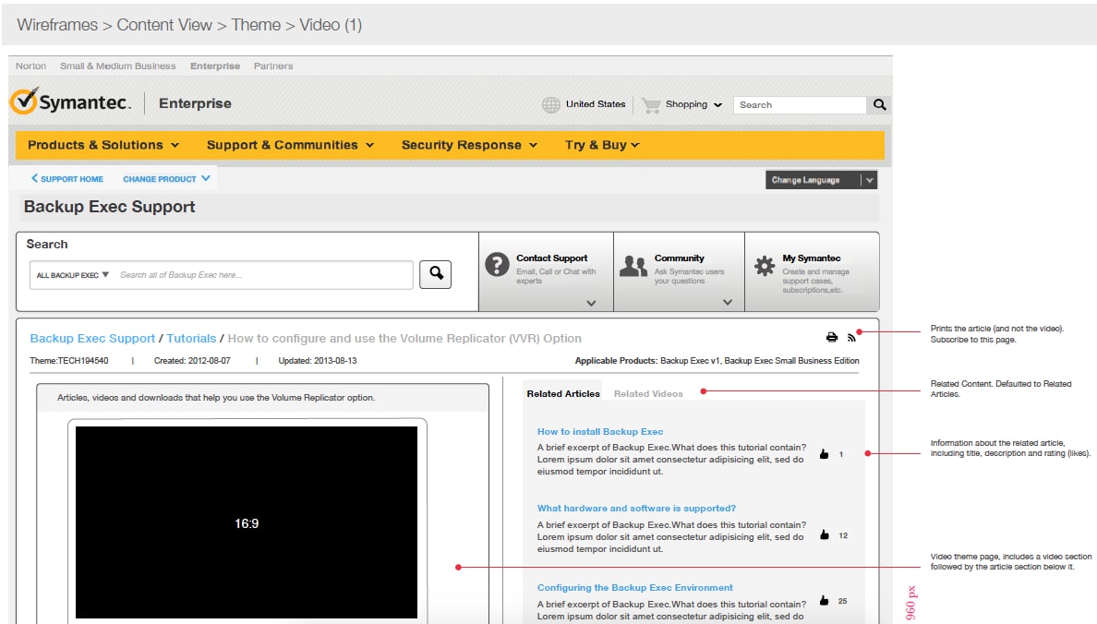Image resolution: width=1097 pixels, height=624 pixels.
Task: Click the Contact Support question mark icon
Action: (x=498, y=263)
